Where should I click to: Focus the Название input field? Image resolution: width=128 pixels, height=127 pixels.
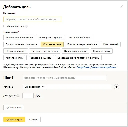coord(32,19)
